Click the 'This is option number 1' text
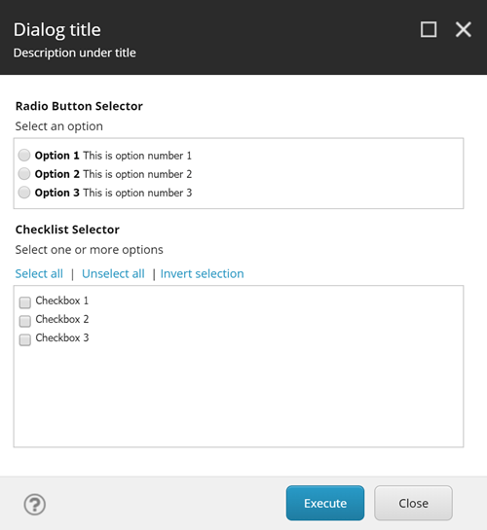 (x=137, y=156)
